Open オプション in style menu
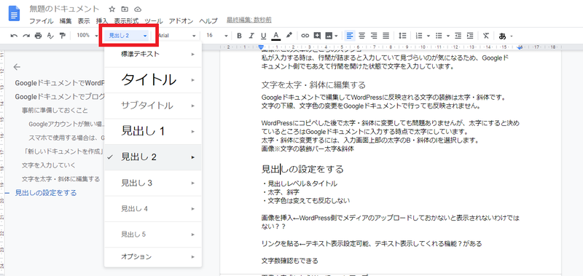583x276 pixels. [153, 256]
